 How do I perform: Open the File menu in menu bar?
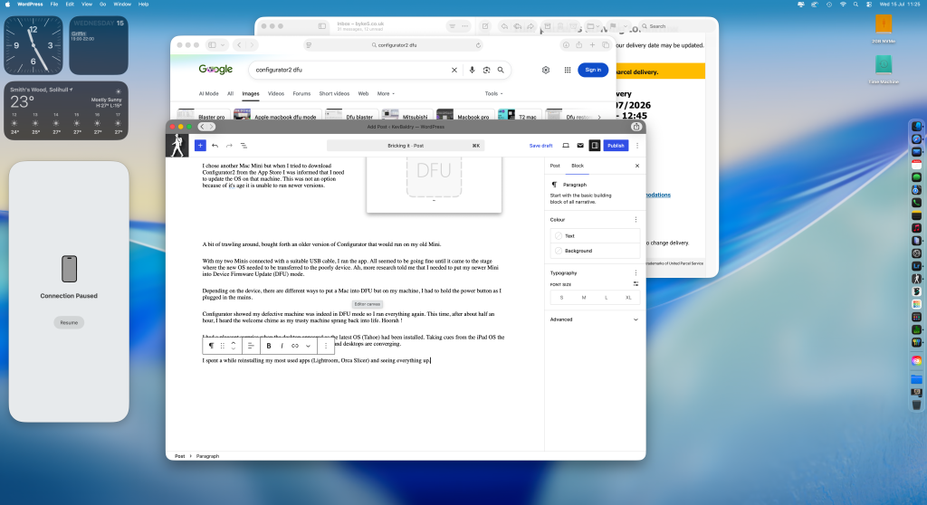pyautogui.click(x=53, y=5)
